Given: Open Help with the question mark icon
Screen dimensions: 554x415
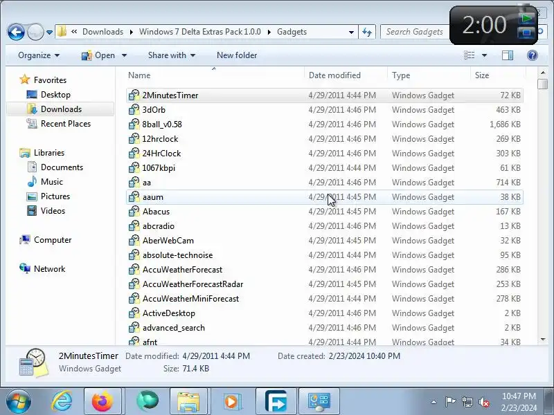Looking at the screenshot, I should coord(532,55).
